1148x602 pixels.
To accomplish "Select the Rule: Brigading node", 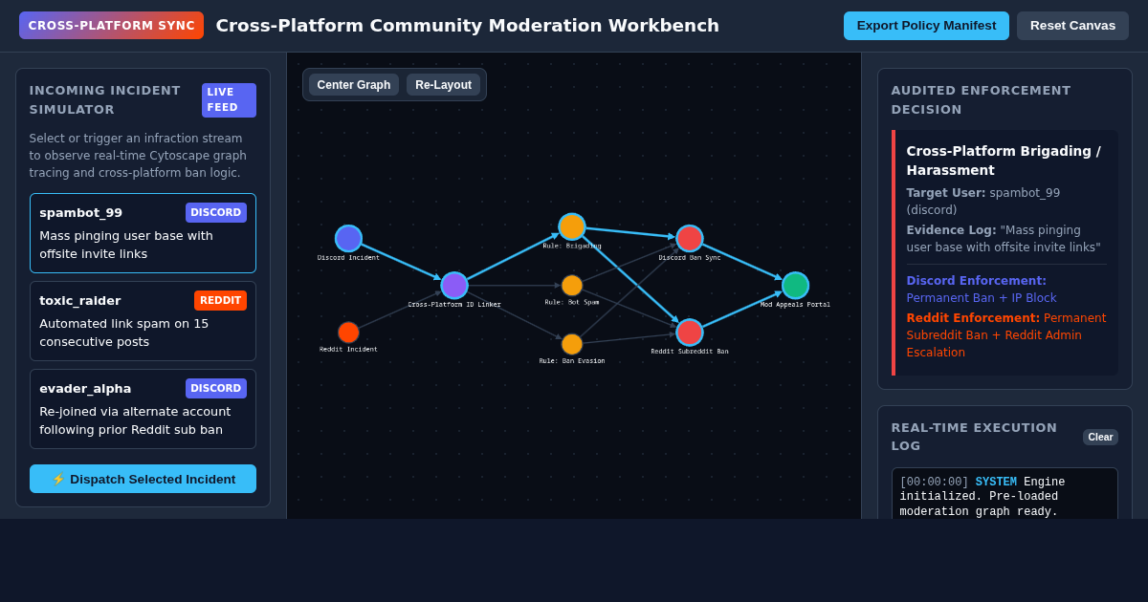I will 572,226.
